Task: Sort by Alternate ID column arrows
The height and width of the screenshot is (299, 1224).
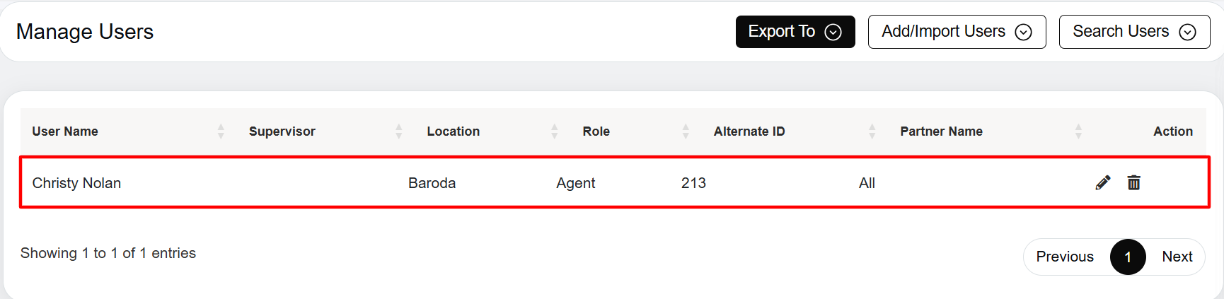Action: (x=872, y=131)
